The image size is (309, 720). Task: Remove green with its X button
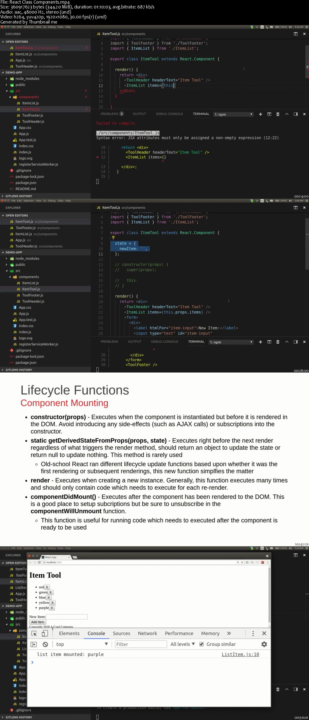50,592
